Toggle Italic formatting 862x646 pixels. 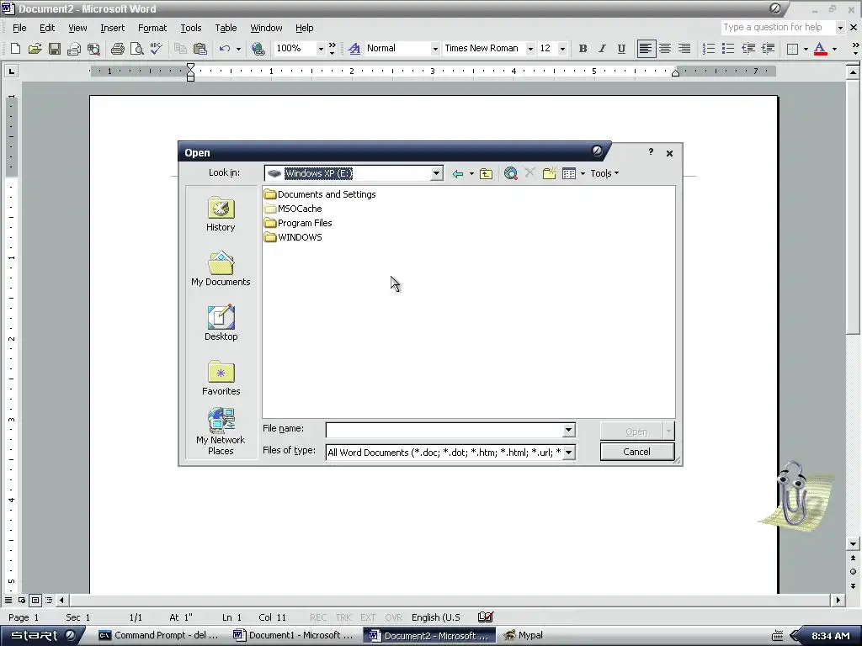(602, 49)
